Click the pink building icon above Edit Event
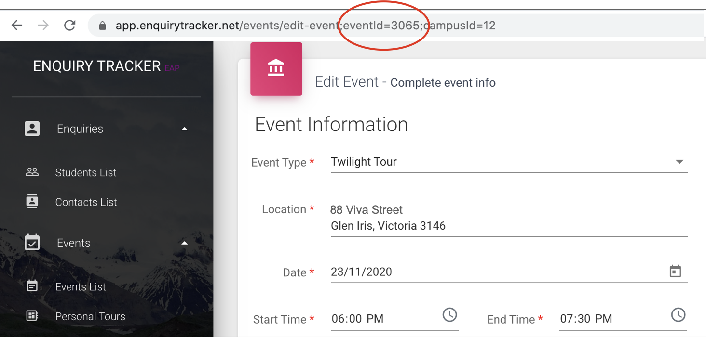The width and height of the screenshot is (706, 337). click(x=276, y=68)
